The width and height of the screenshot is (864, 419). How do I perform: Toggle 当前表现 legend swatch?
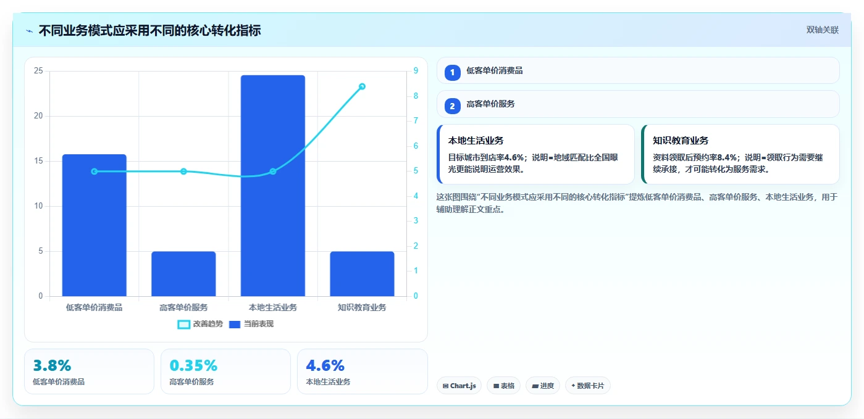[235, 324]
